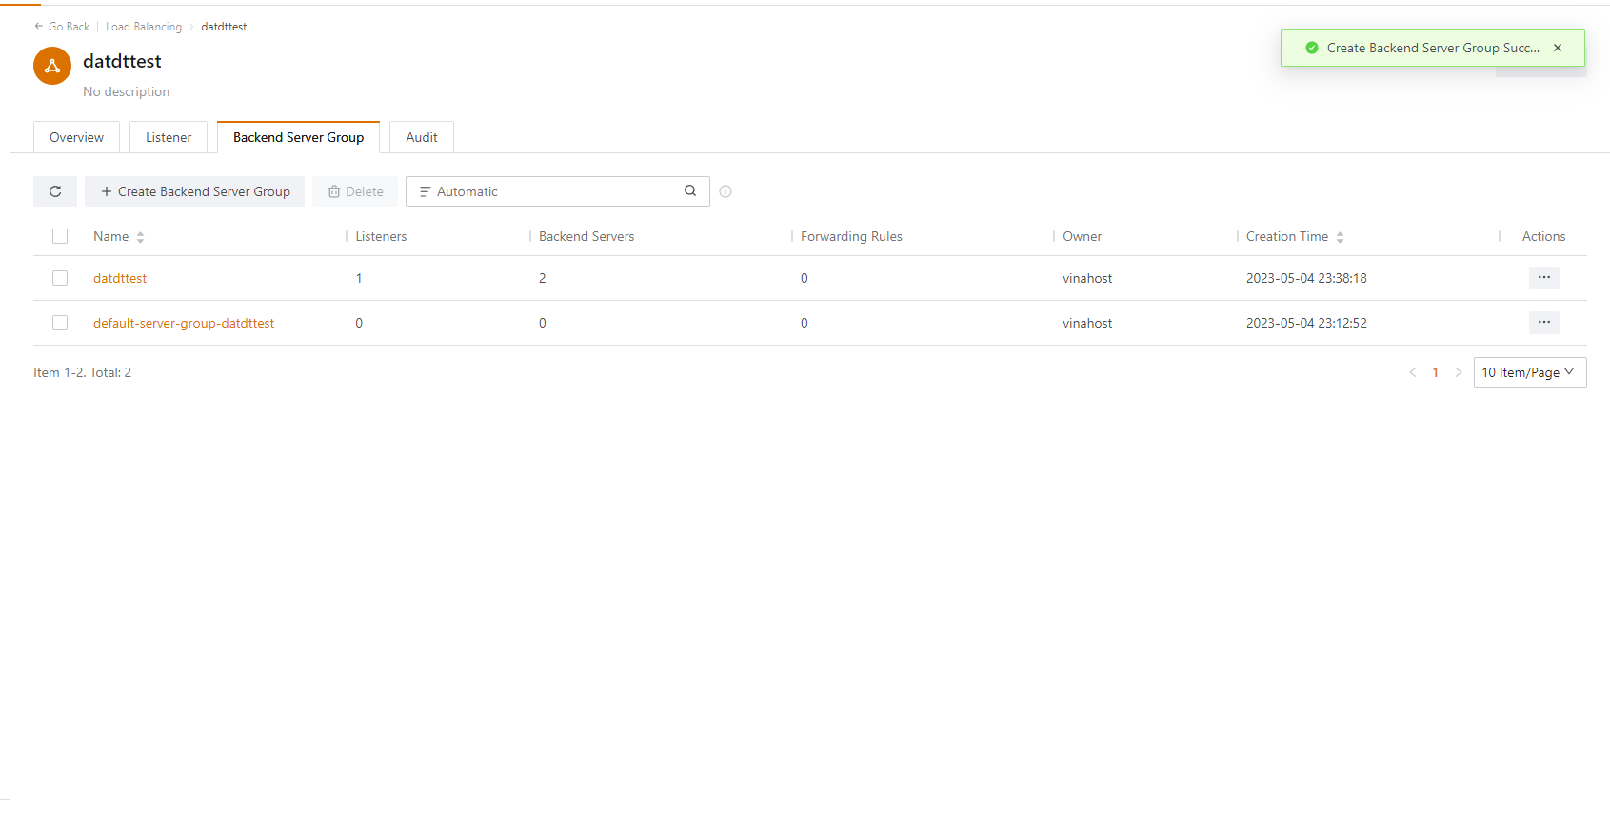1610x836 pixels.
Task: Check the datdttest row checkbox
Action: (60, 278)
